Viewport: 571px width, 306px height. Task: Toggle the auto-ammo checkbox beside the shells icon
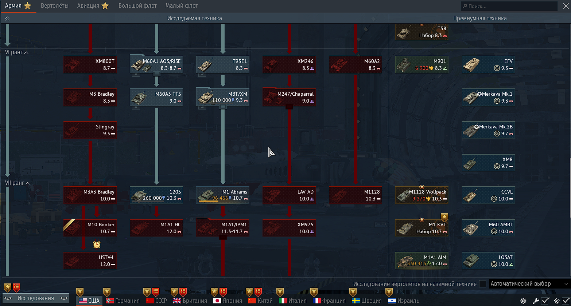(x=566, y=301)
